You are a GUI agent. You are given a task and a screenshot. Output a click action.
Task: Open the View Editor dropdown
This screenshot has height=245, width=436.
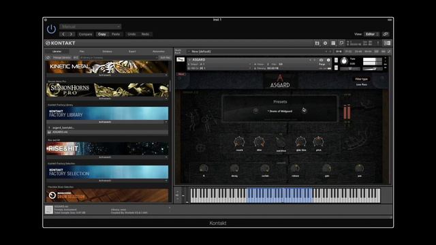[372, 34]
